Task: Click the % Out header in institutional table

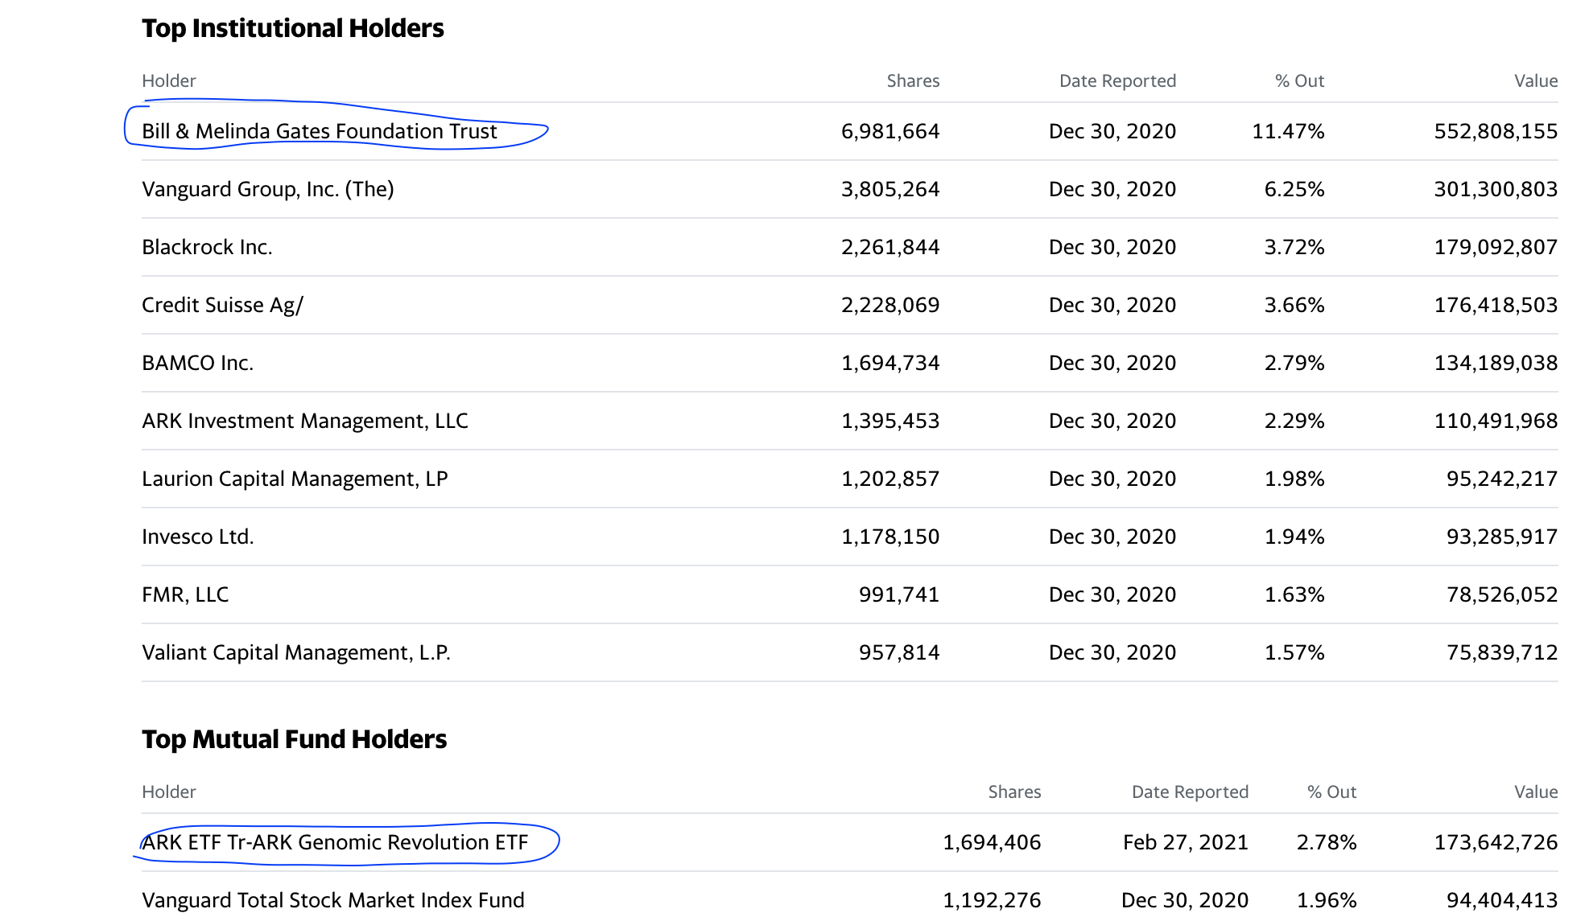Action: 1299,81
